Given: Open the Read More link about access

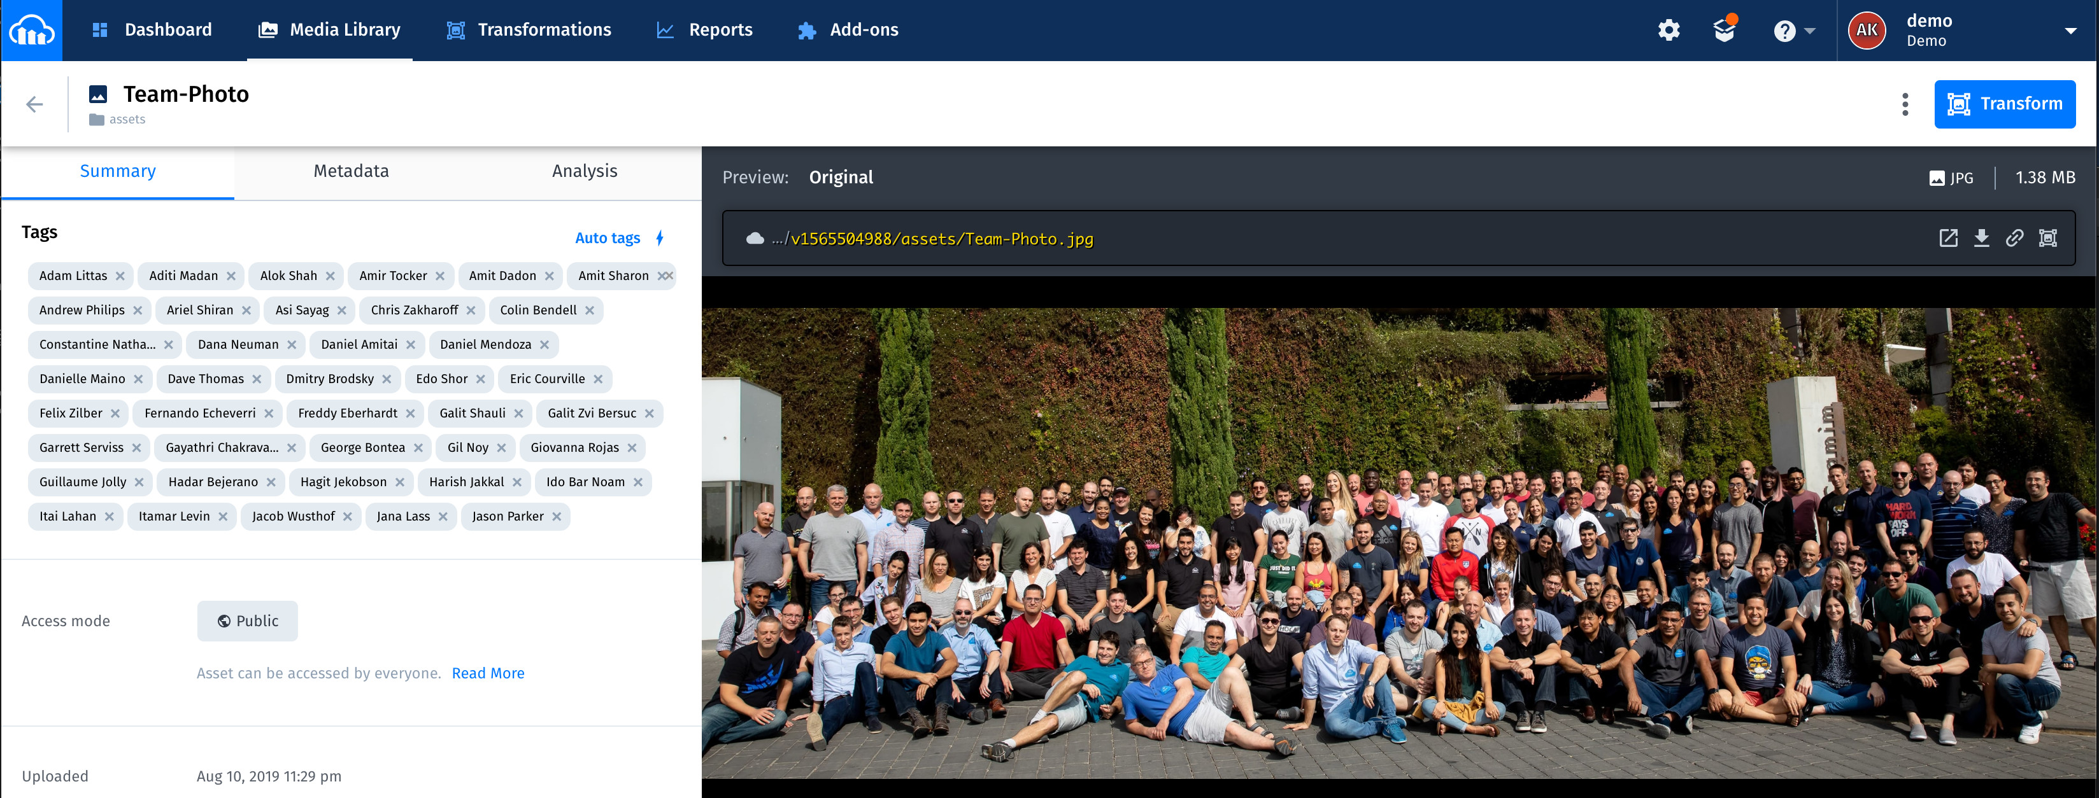Looking at the screenshot, I should click(487, 673).
